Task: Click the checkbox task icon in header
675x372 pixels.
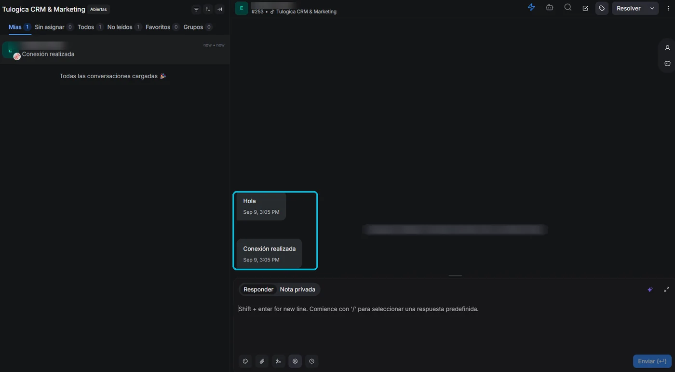Action: pyautogui.click(x=585, y=8)
